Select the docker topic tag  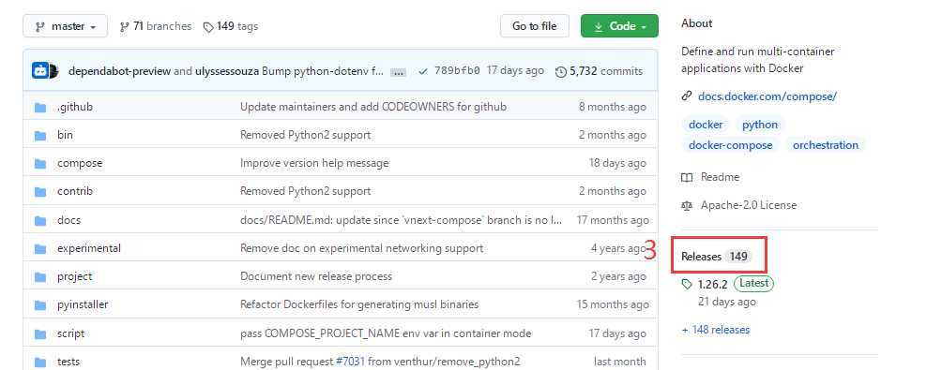point(706,125)
